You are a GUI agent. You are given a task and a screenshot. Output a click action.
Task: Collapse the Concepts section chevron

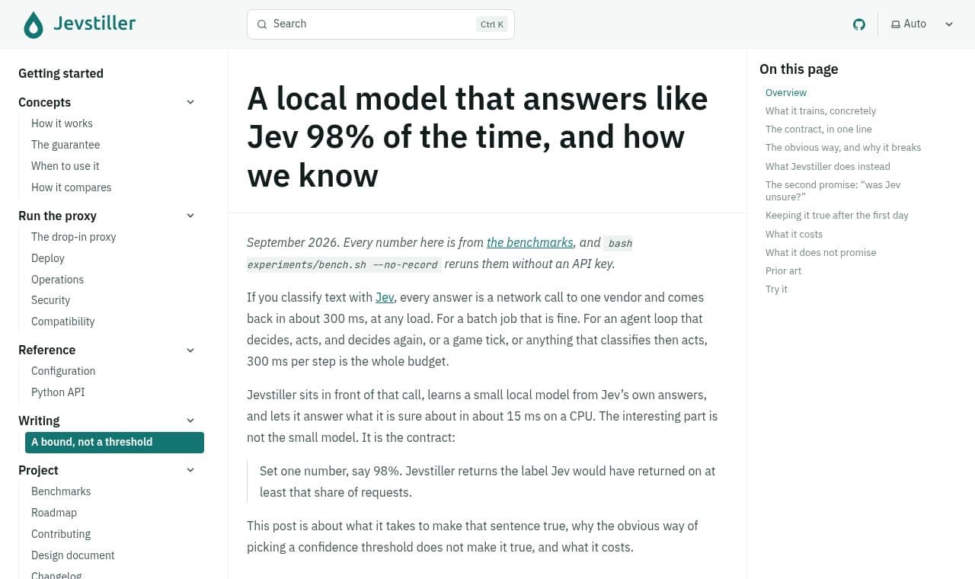click(190, 102)
